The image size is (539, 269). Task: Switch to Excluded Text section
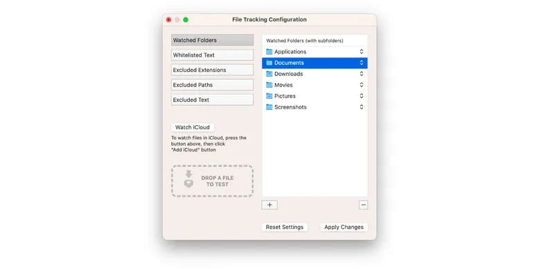tap(212, 100)
